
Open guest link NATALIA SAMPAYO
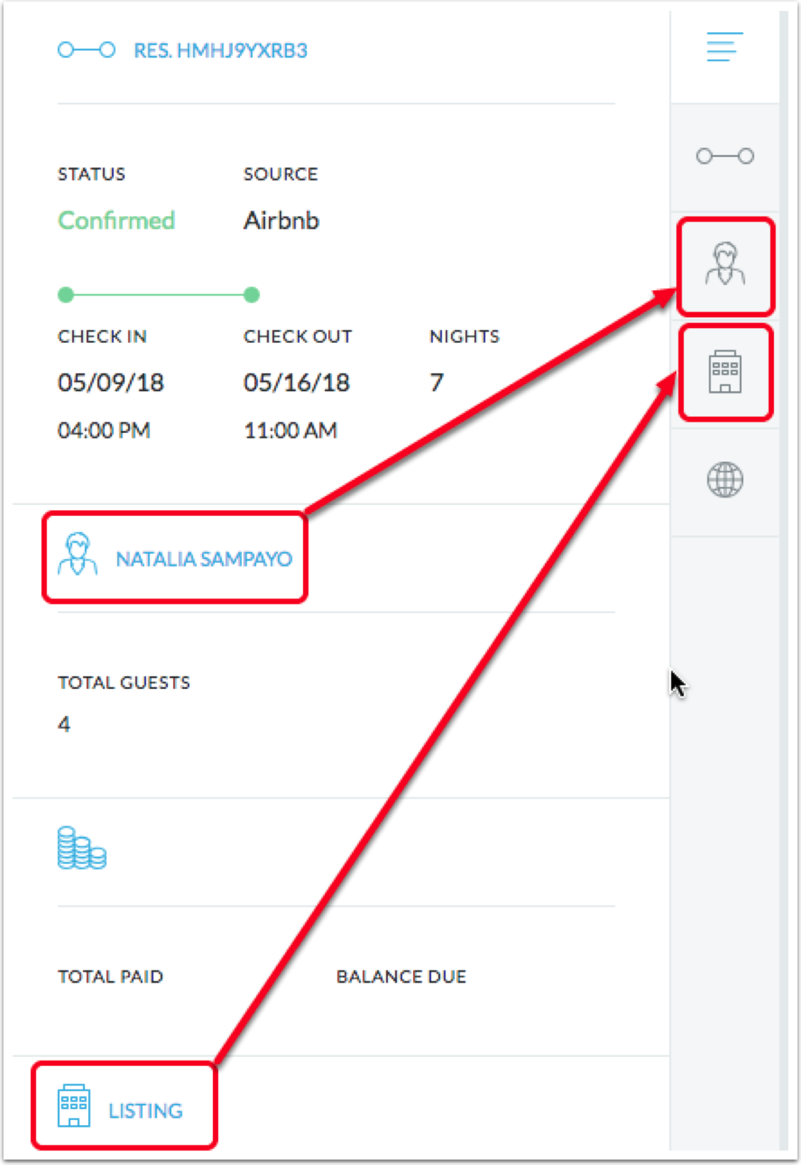coord(204,559)
